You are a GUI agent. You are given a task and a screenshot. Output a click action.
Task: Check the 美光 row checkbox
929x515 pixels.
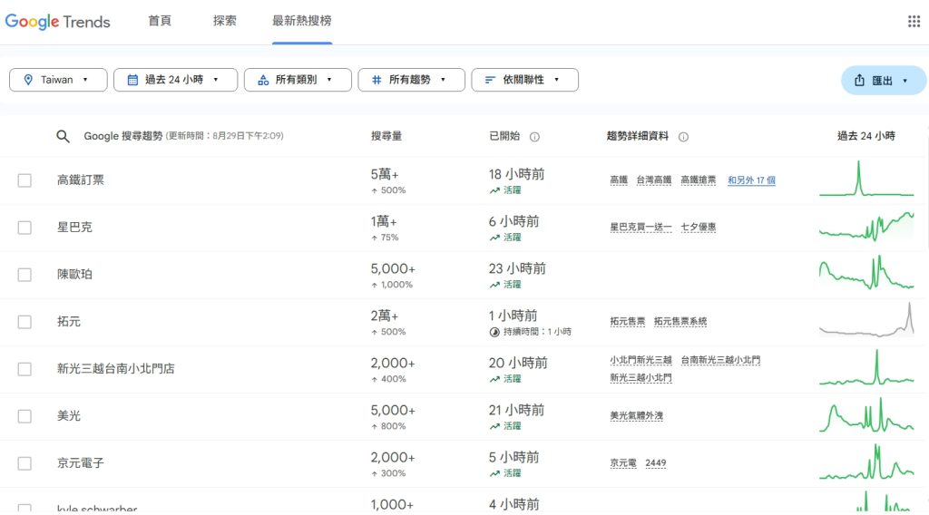[24, 416]
